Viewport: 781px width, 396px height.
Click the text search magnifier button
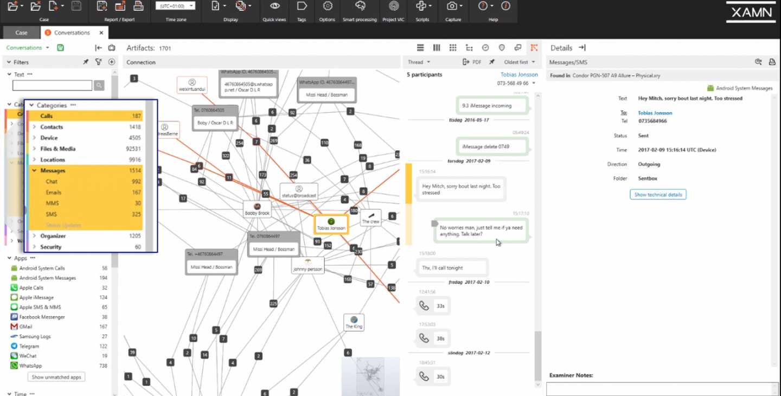tap(99, 85)
